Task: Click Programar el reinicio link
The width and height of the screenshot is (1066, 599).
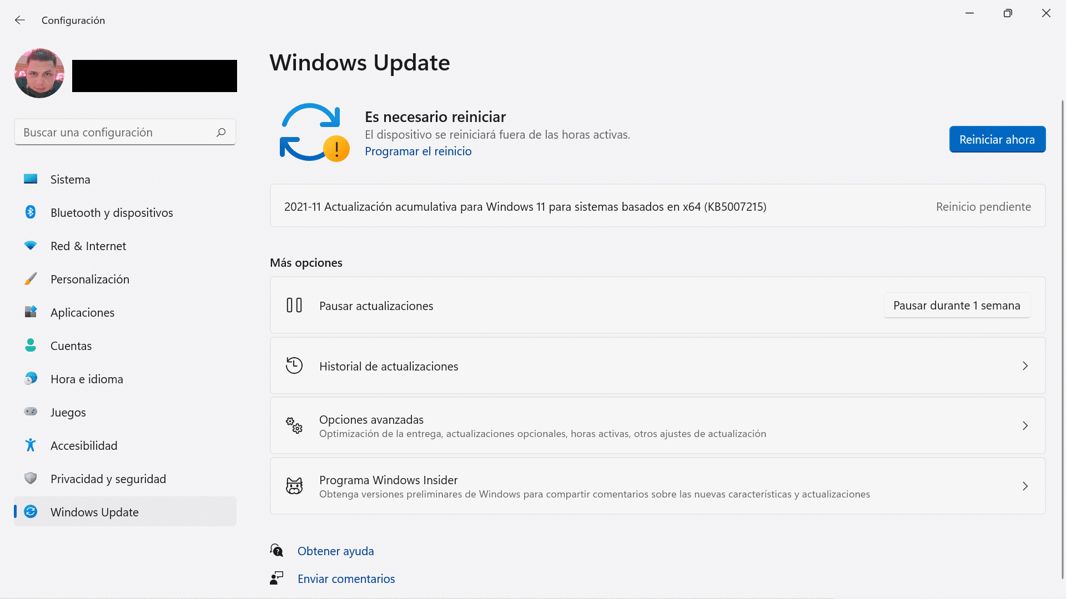Action: 418,151
